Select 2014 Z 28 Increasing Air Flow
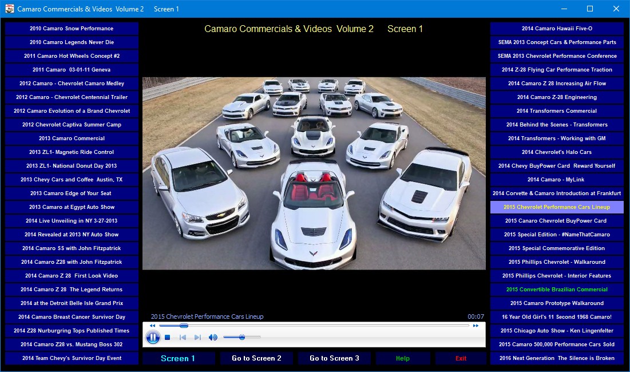This screenshot has height=372, width=630. click(x=557, y=84)
